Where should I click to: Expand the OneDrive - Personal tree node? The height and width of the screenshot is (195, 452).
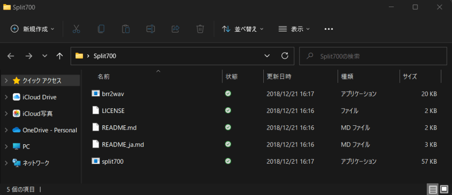(x=6, y=130)
